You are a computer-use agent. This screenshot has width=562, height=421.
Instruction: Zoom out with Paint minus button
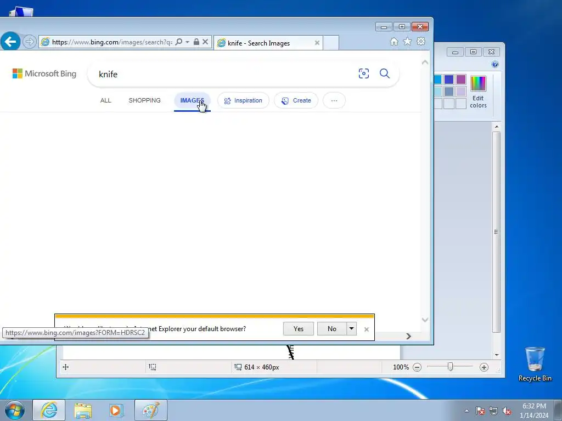(x=417, y=367)
